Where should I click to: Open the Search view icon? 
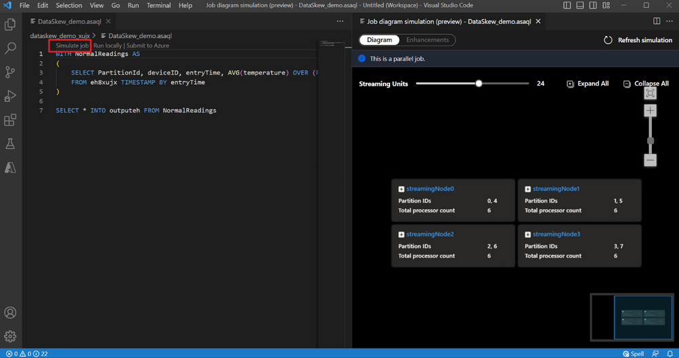coord(10,48)
